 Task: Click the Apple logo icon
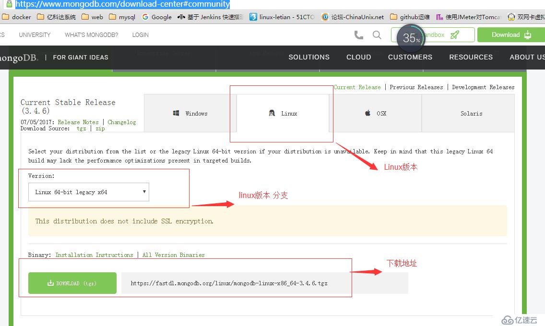click(x=368, y=113)
